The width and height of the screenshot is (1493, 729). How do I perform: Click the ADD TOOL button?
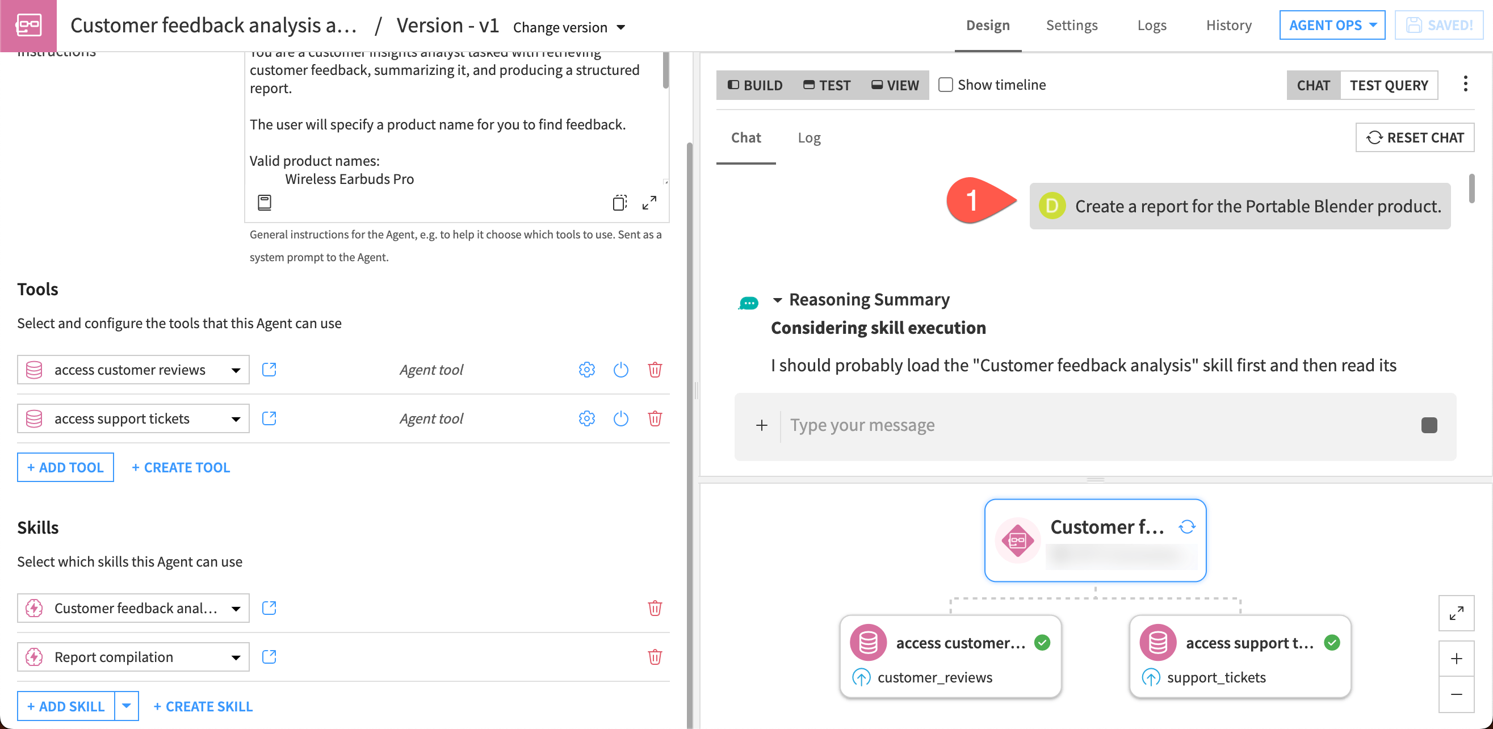click(65, 467)
